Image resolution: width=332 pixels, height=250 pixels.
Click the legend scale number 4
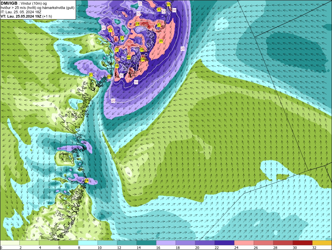tap(40, 248)
